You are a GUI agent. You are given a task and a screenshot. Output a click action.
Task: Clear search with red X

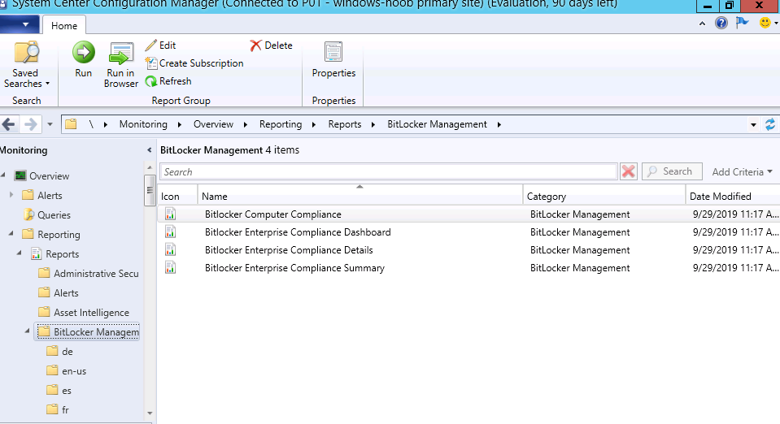[628, 171]
